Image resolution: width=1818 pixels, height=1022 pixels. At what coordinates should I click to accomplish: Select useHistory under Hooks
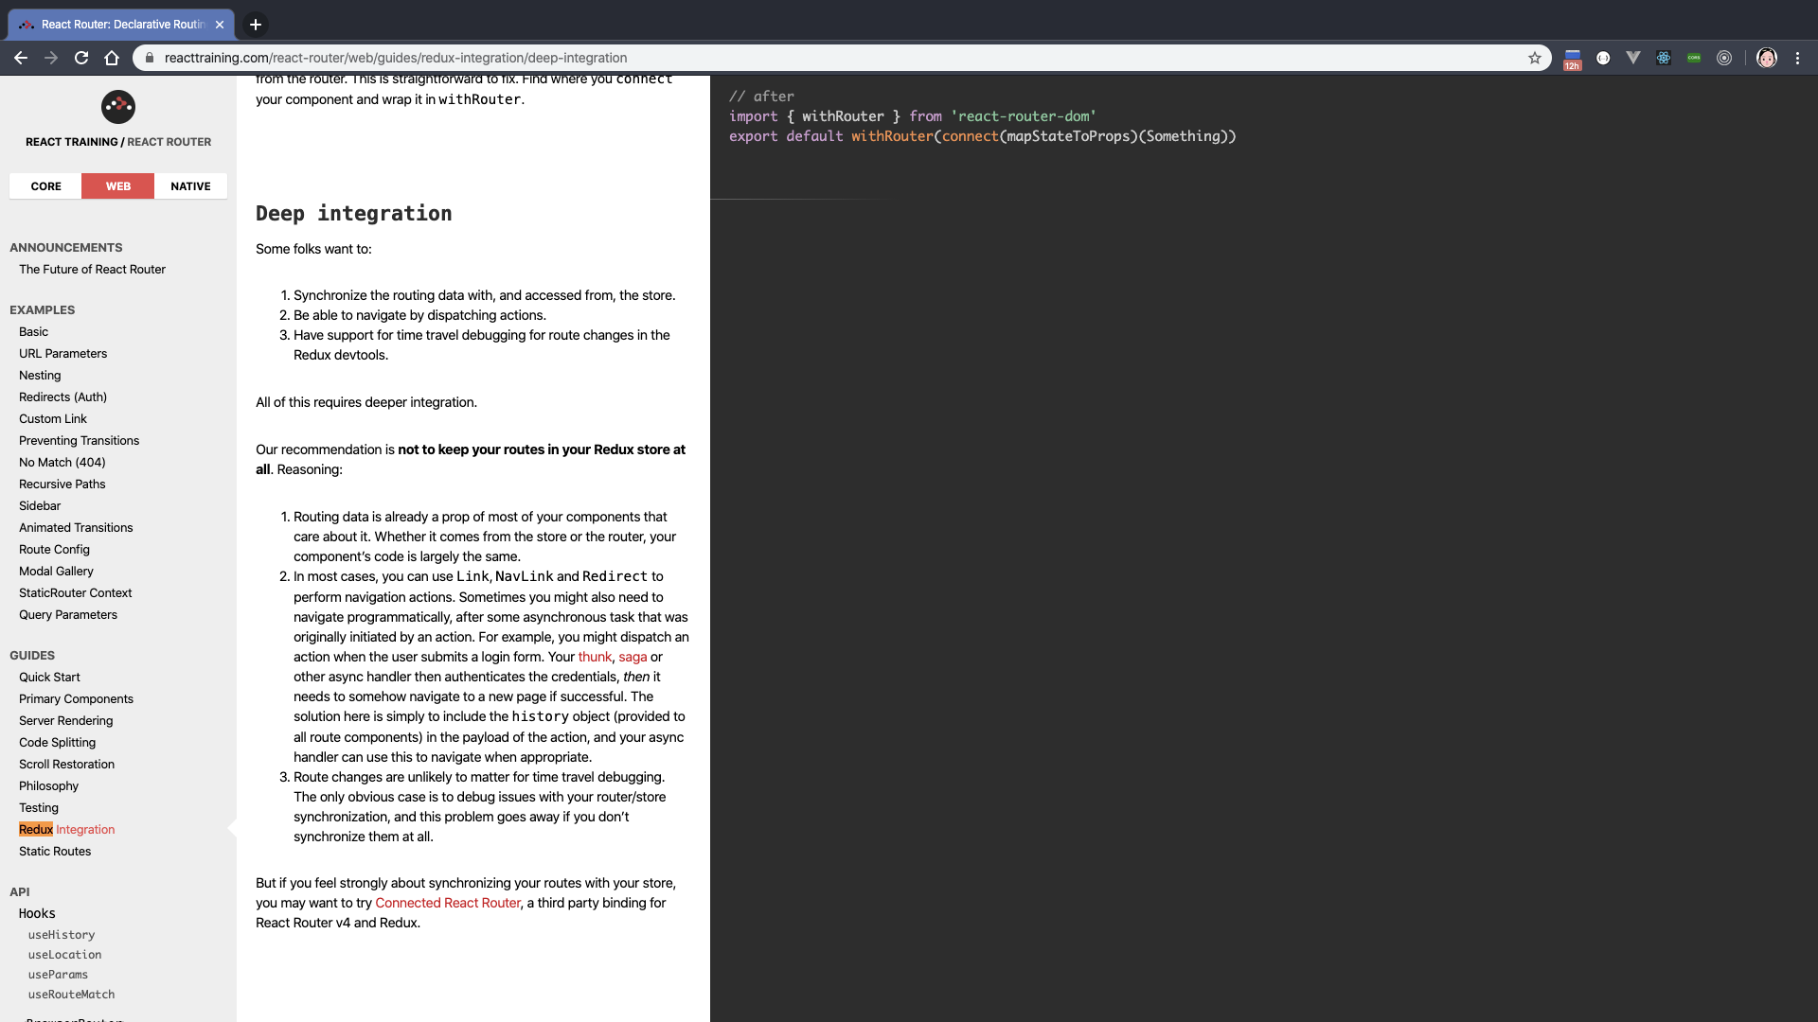click(62, 935)
